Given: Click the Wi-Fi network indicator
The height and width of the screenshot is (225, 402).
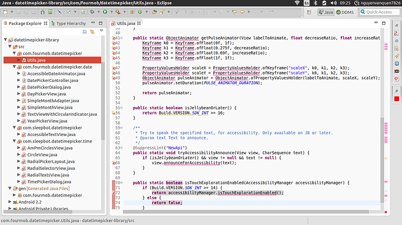Looking at the screenshot, I should 297,3.
